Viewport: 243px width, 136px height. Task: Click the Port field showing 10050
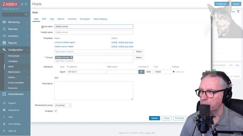[x=163, y=72]
